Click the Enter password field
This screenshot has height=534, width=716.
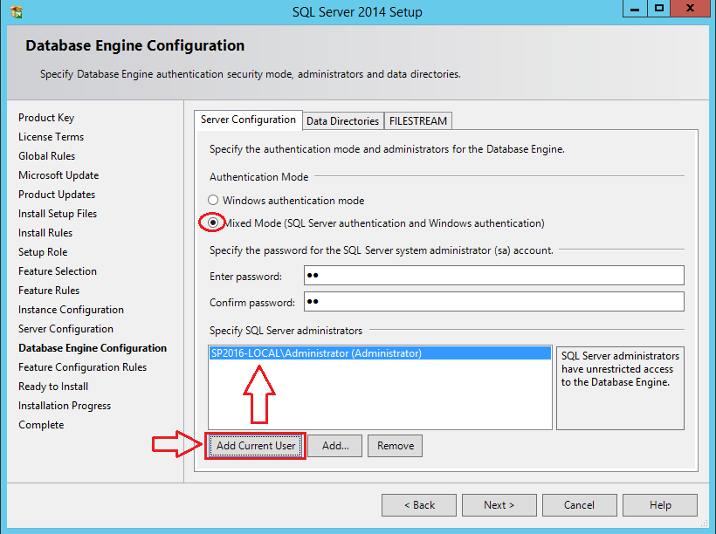pos(494,276)
